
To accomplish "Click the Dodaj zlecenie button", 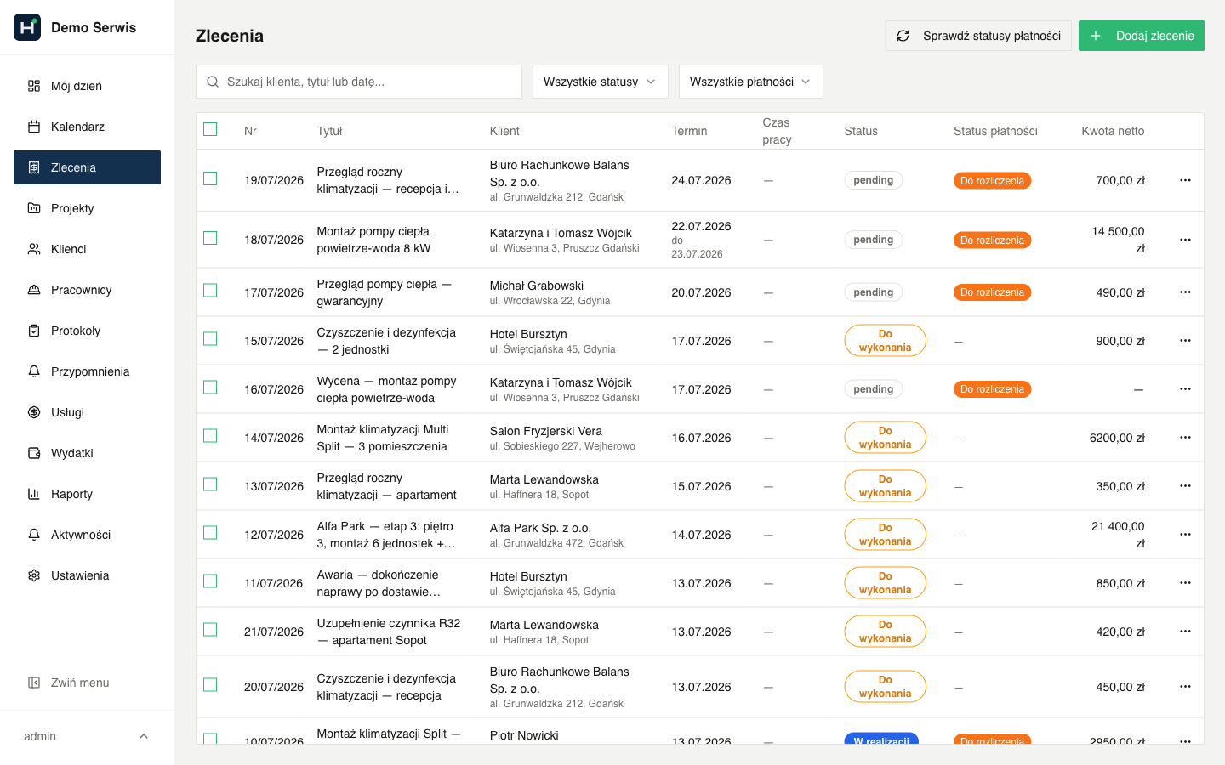I will [1142, 36].
